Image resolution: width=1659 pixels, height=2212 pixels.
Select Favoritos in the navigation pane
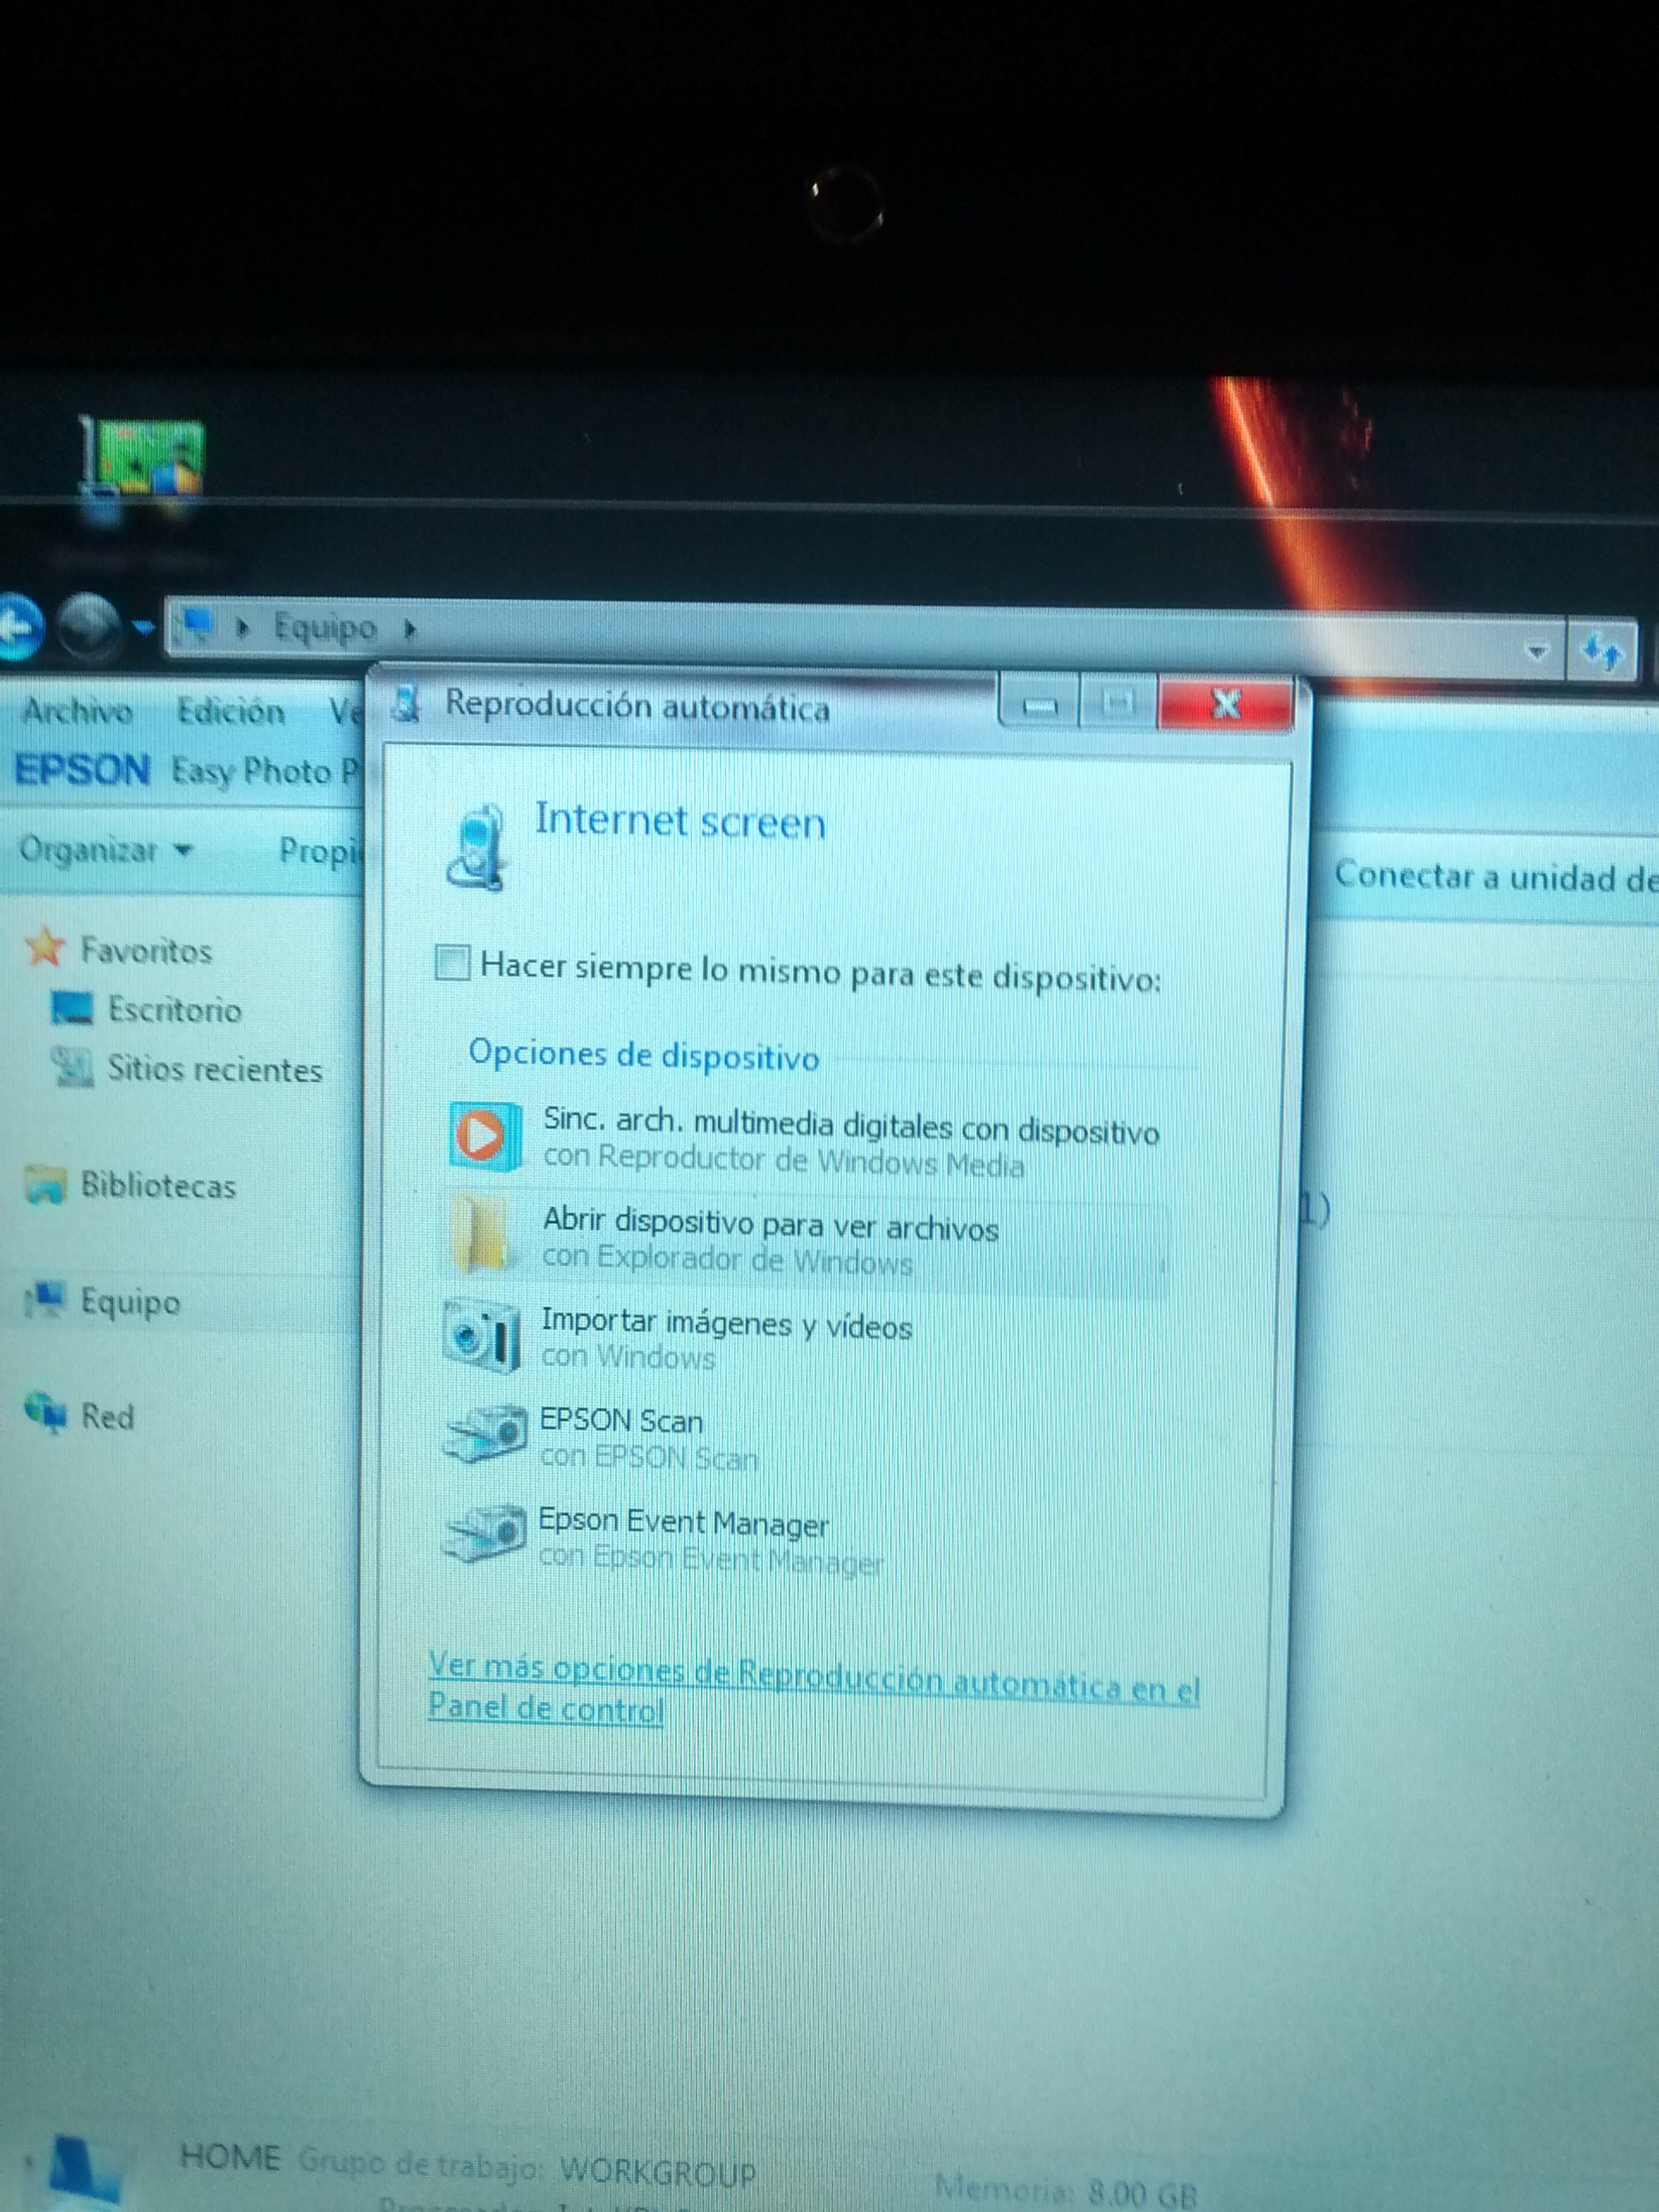pos(146,950)
